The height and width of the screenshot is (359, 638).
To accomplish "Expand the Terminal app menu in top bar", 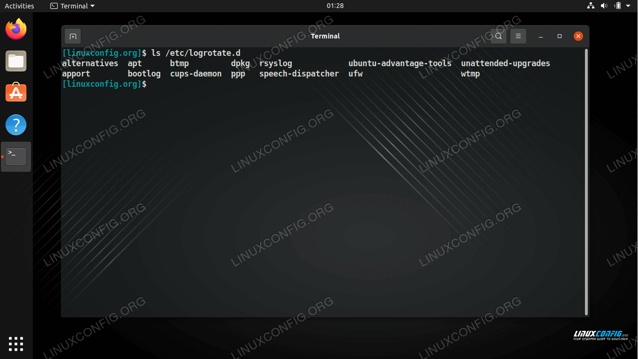I will (72, 6).
